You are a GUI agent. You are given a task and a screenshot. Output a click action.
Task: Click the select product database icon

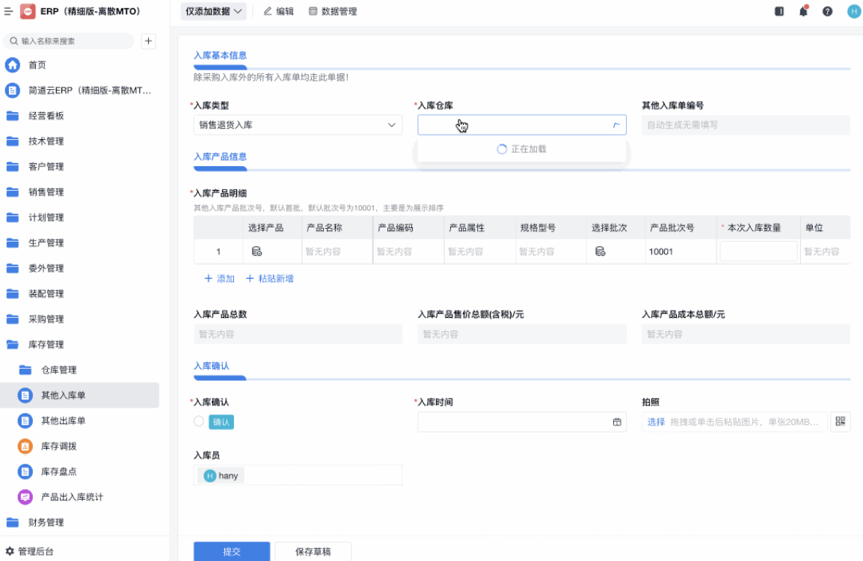[x=257, y=251]
